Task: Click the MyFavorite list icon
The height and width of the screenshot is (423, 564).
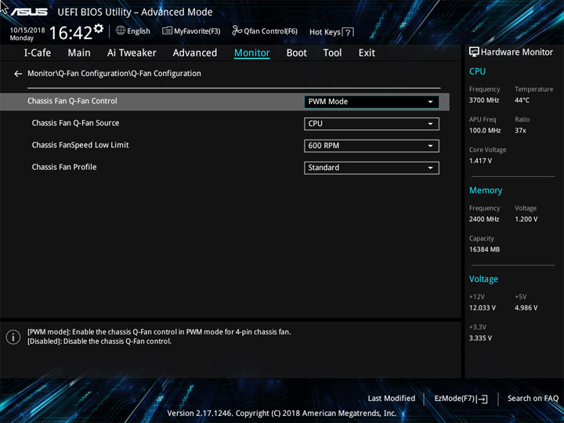Action: click(x=167, y=31)
